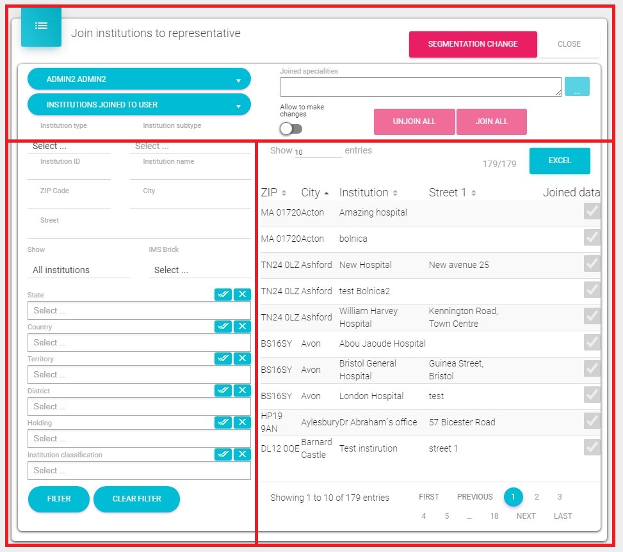Viewport: 623px width, 552px height.
Task: Export table with Excel button
Action: point(559,161)
